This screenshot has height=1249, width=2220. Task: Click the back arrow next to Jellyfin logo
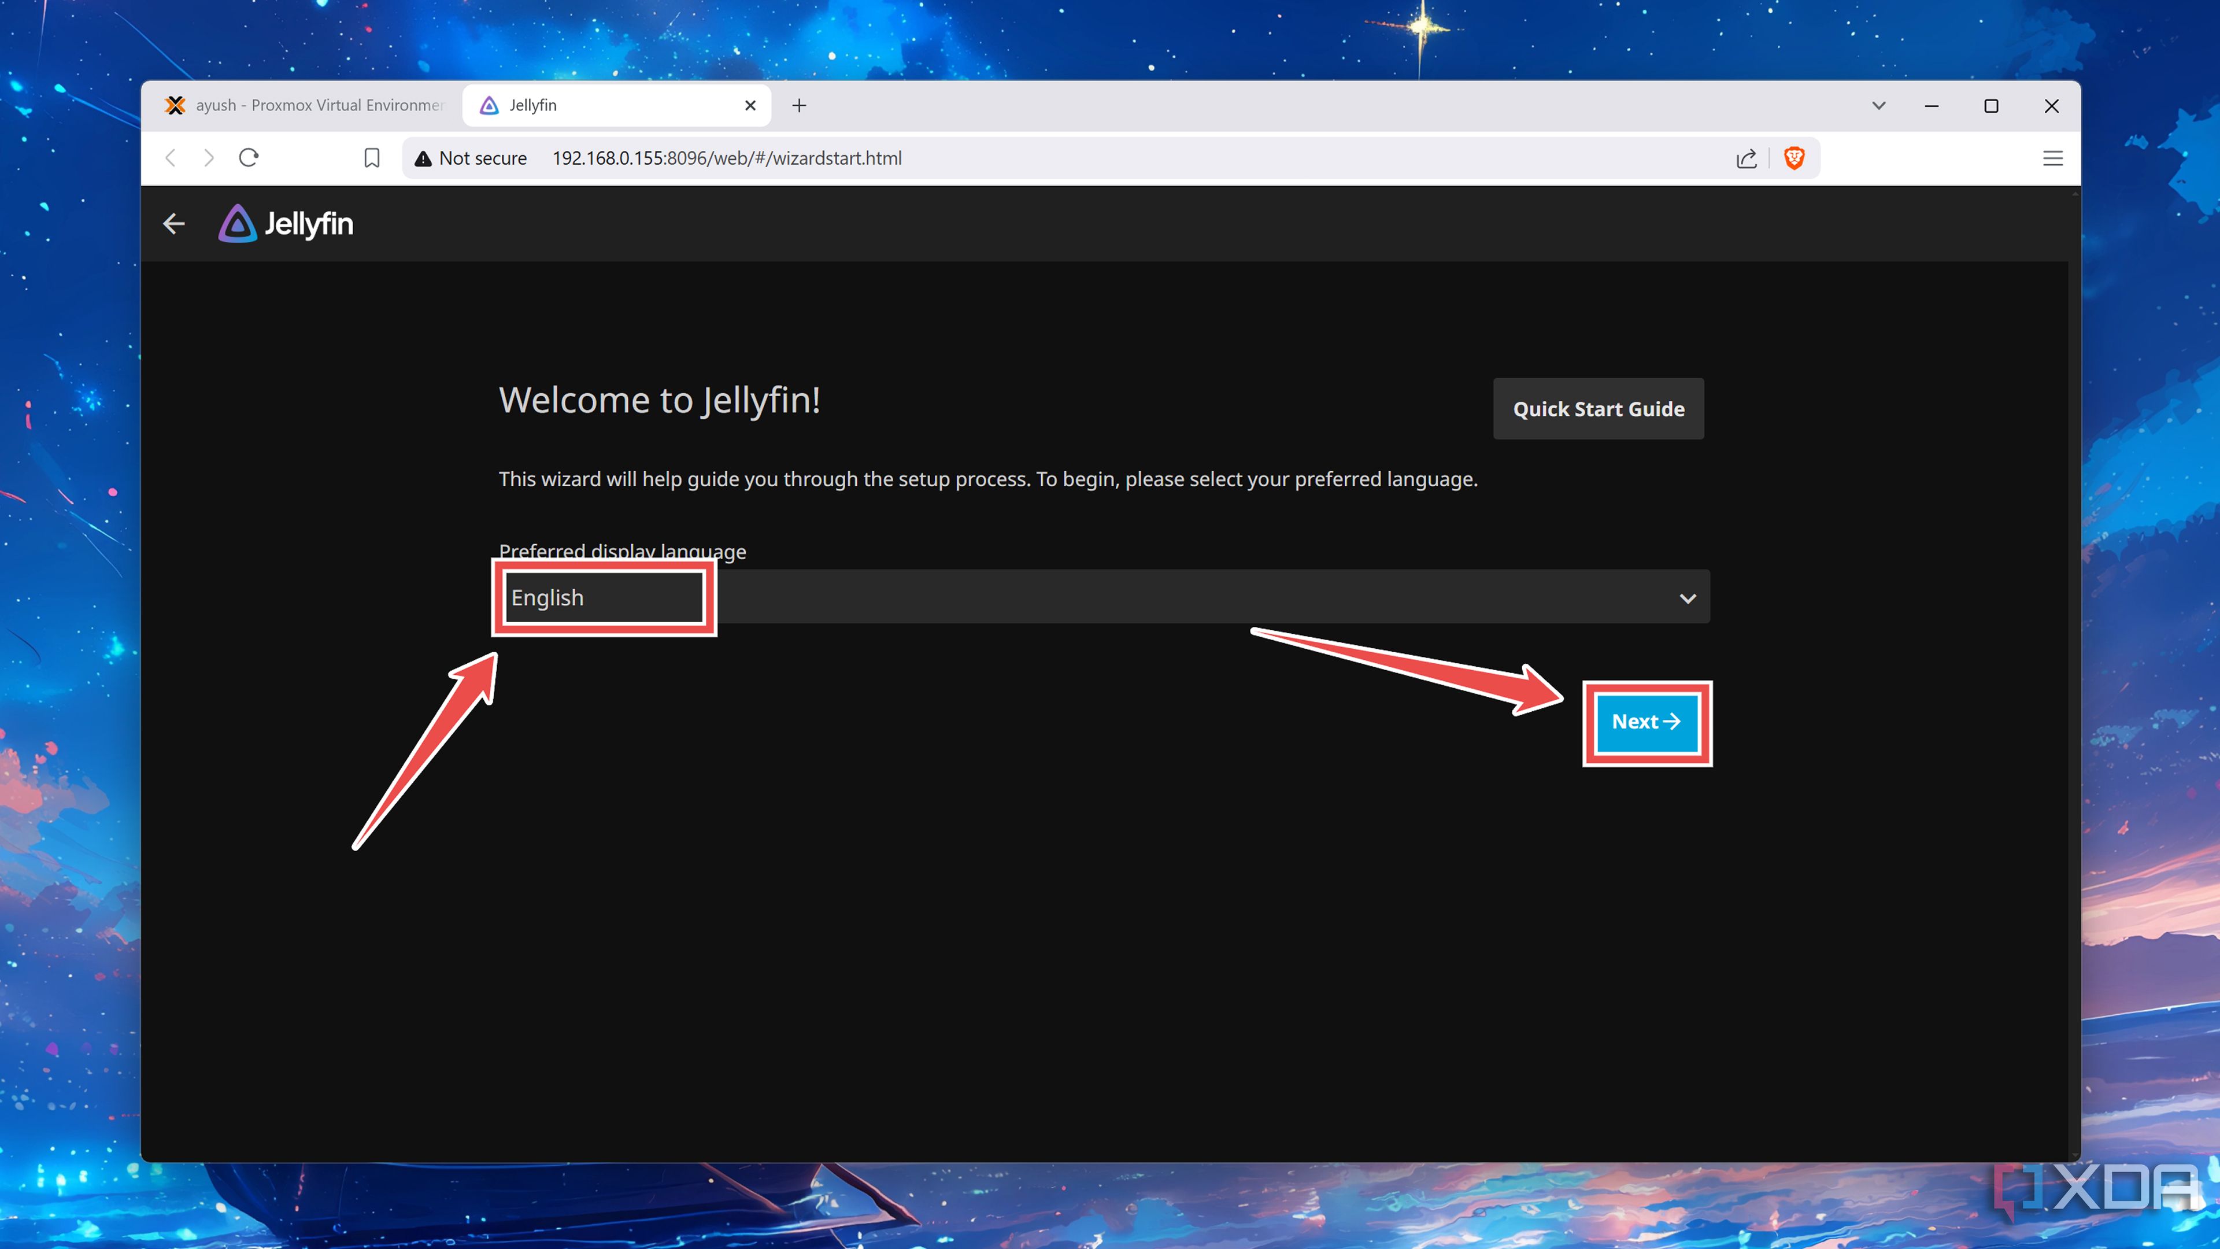(x=173, y=223)
